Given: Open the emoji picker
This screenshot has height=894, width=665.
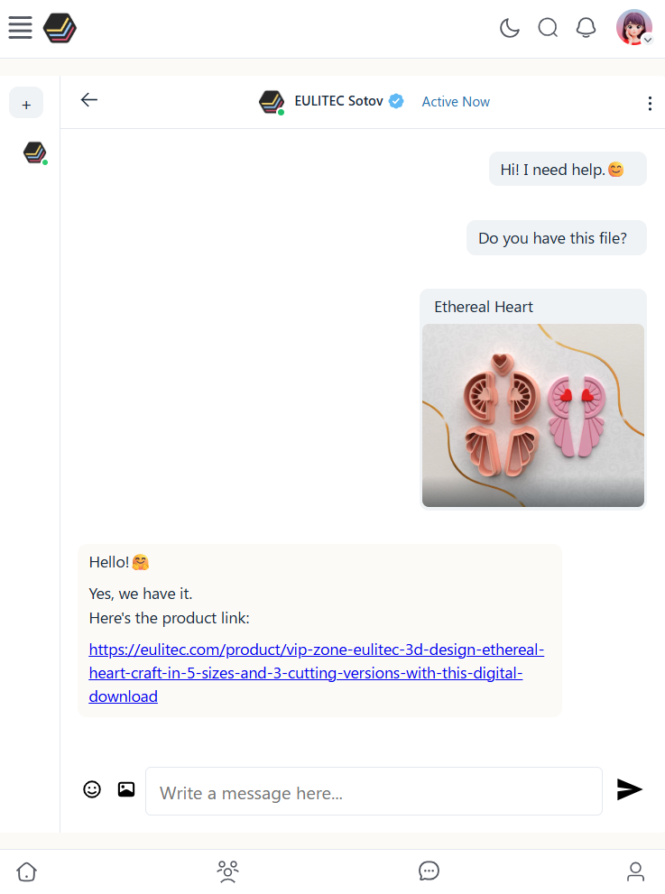Looking at the screenshot, I should pos(92,789).
